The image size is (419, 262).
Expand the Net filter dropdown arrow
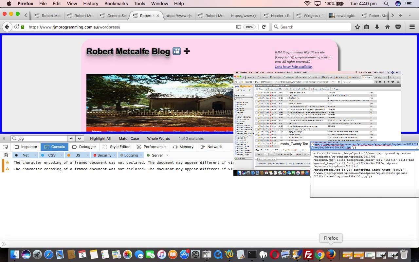tap(35, 155)
